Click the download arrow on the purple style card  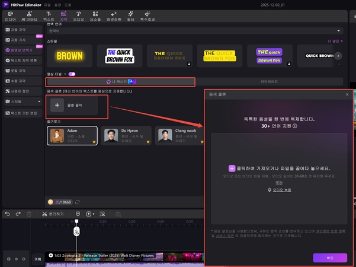(289, 64)
